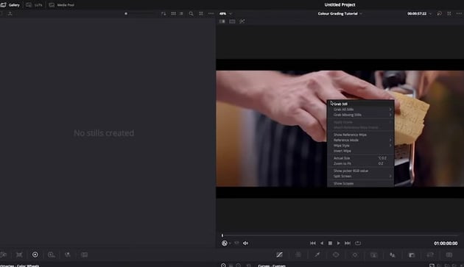Expand the Grab Missing Stills submenu

[x=360, y=115]
